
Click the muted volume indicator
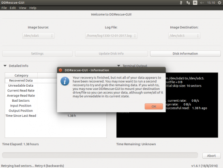point(202,3)
